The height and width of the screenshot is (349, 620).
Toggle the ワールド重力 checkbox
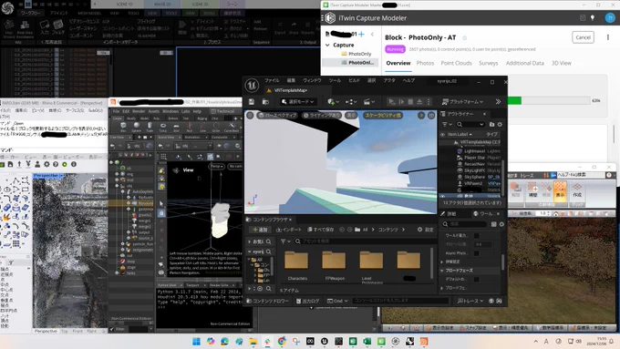[x=477, y=236]
